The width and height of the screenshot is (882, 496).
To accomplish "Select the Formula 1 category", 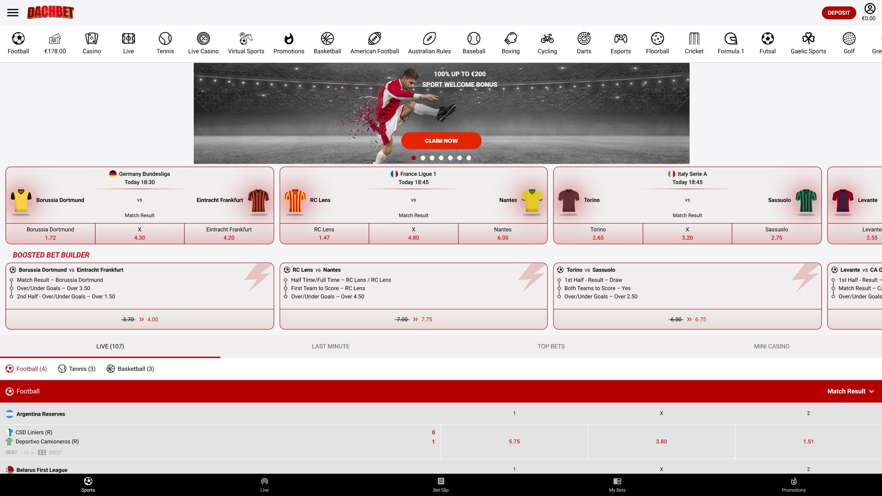I will click(x=731, y=43).
